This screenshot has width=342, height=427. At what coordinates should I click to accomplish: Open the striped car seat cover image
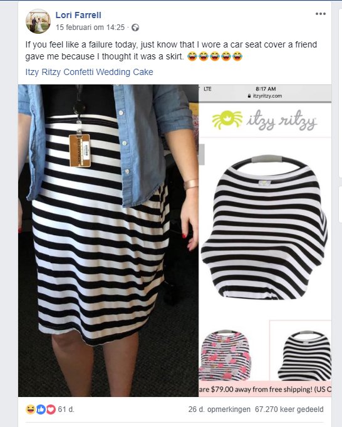(x=264, y=228)
